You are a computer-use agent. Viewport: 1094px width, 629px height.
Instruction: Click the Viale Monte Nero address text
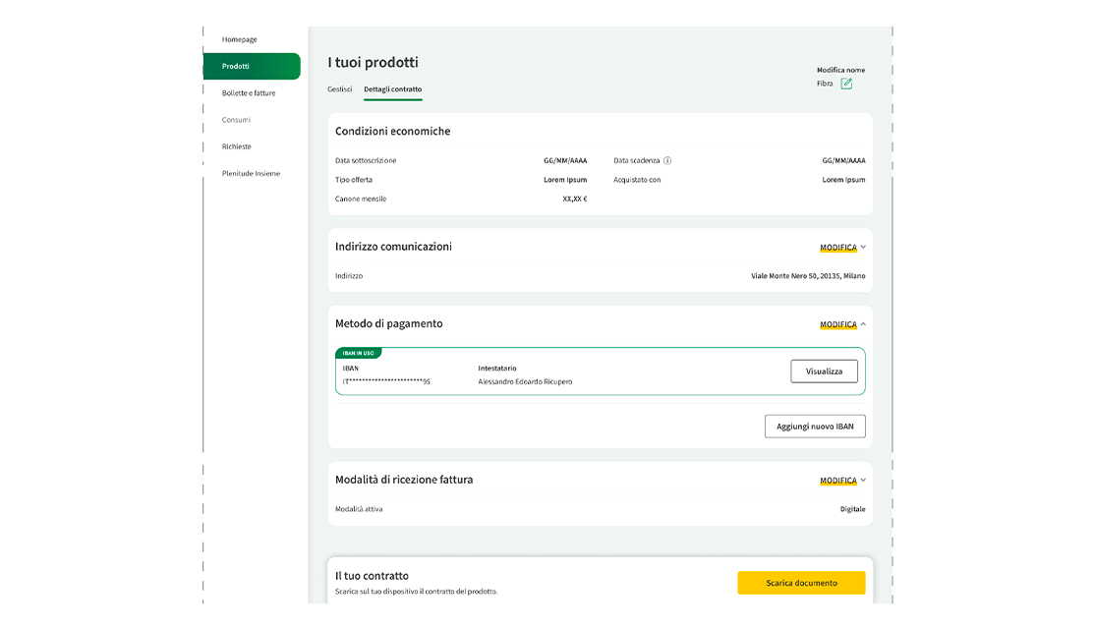[x=808, y=276]
